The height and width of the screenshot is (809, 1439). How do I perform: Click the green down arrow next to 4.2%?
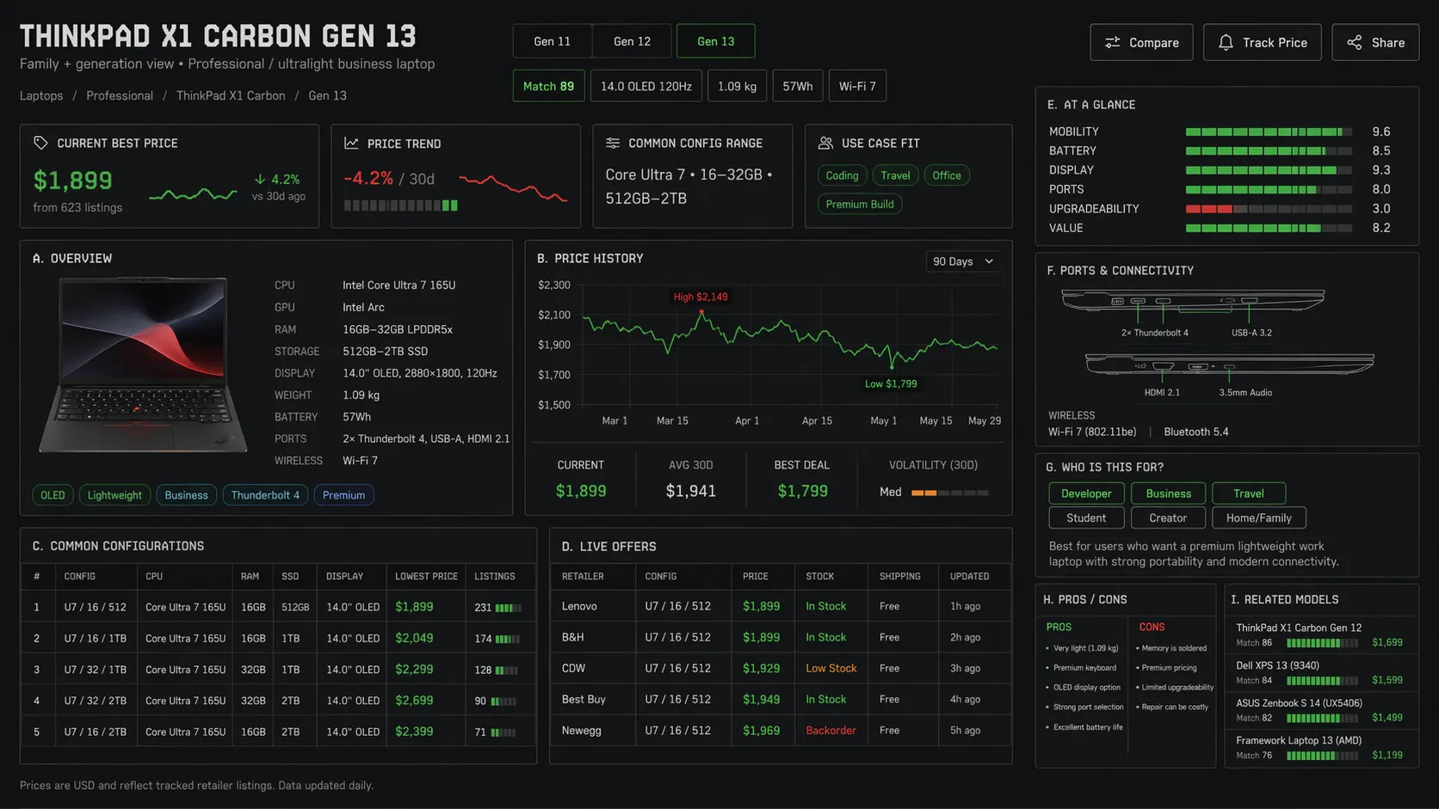(260, 179)
